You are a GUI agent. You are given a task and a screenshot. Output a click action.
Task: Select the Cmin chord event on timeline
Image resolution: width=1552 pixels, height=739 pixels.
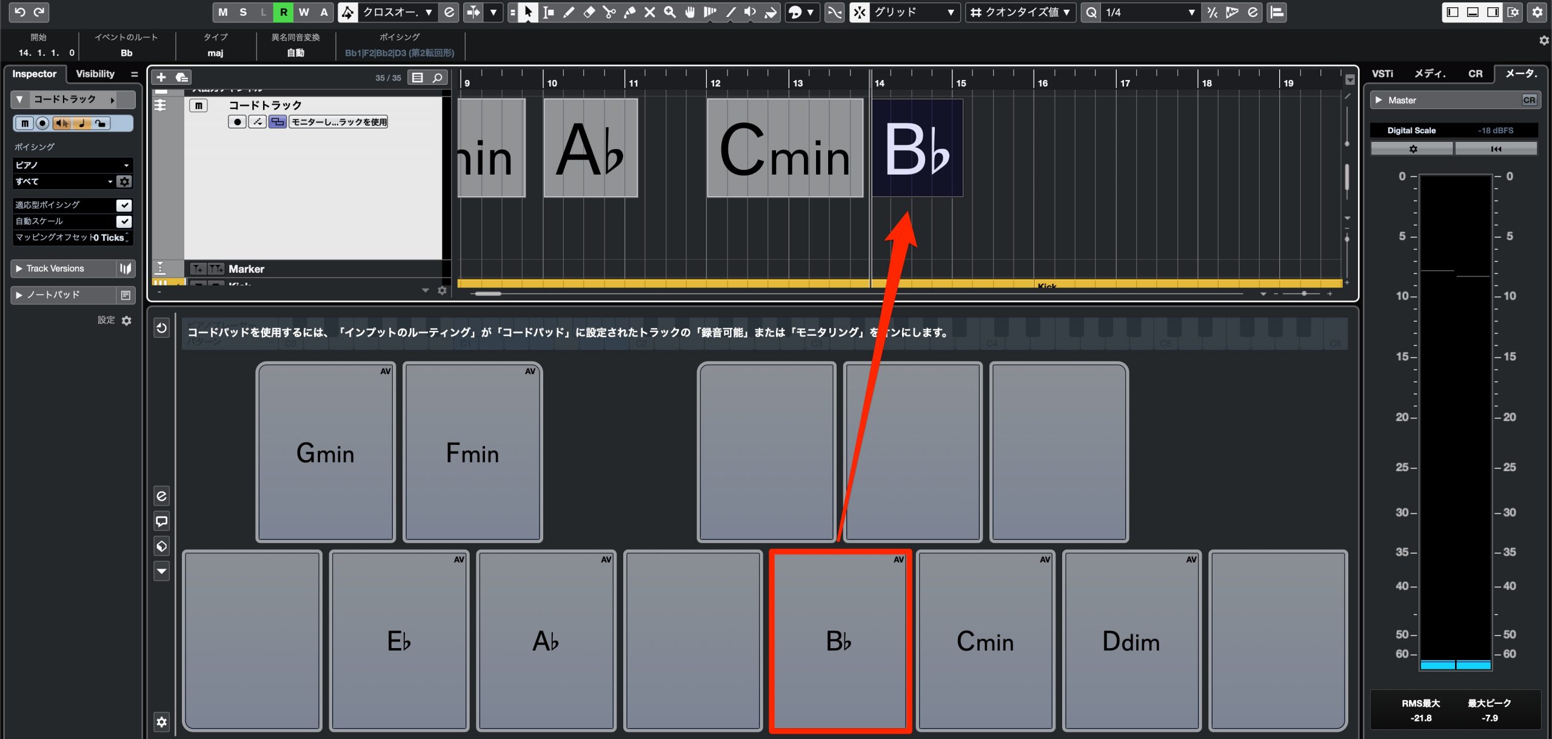[x=785, y=148]
